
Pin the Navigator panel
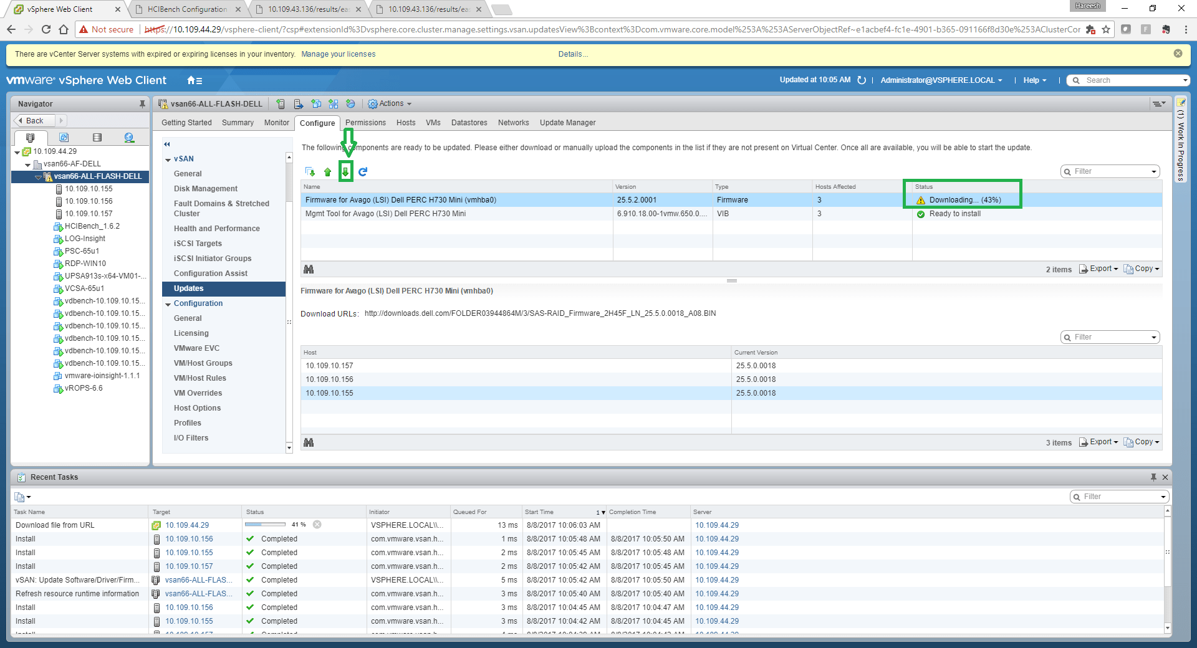coord(142,104)
